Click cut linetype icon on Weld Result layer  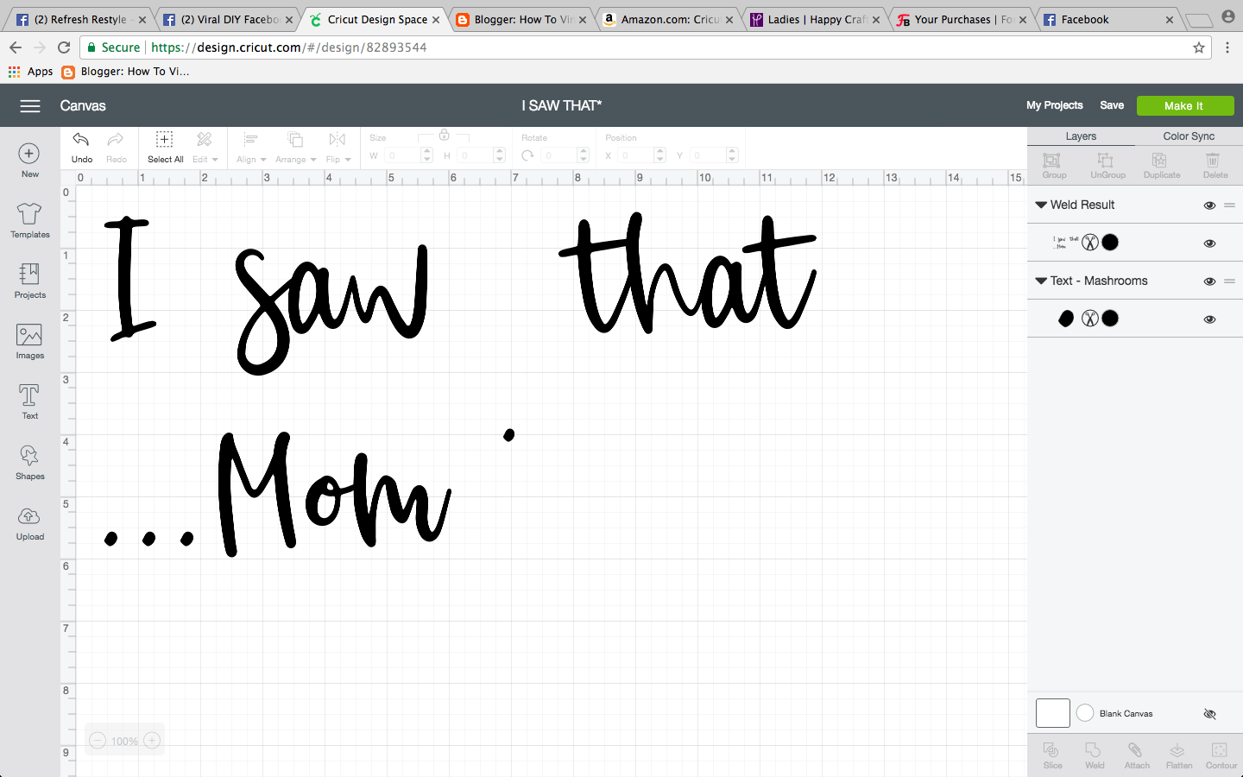coord(1090,243)
